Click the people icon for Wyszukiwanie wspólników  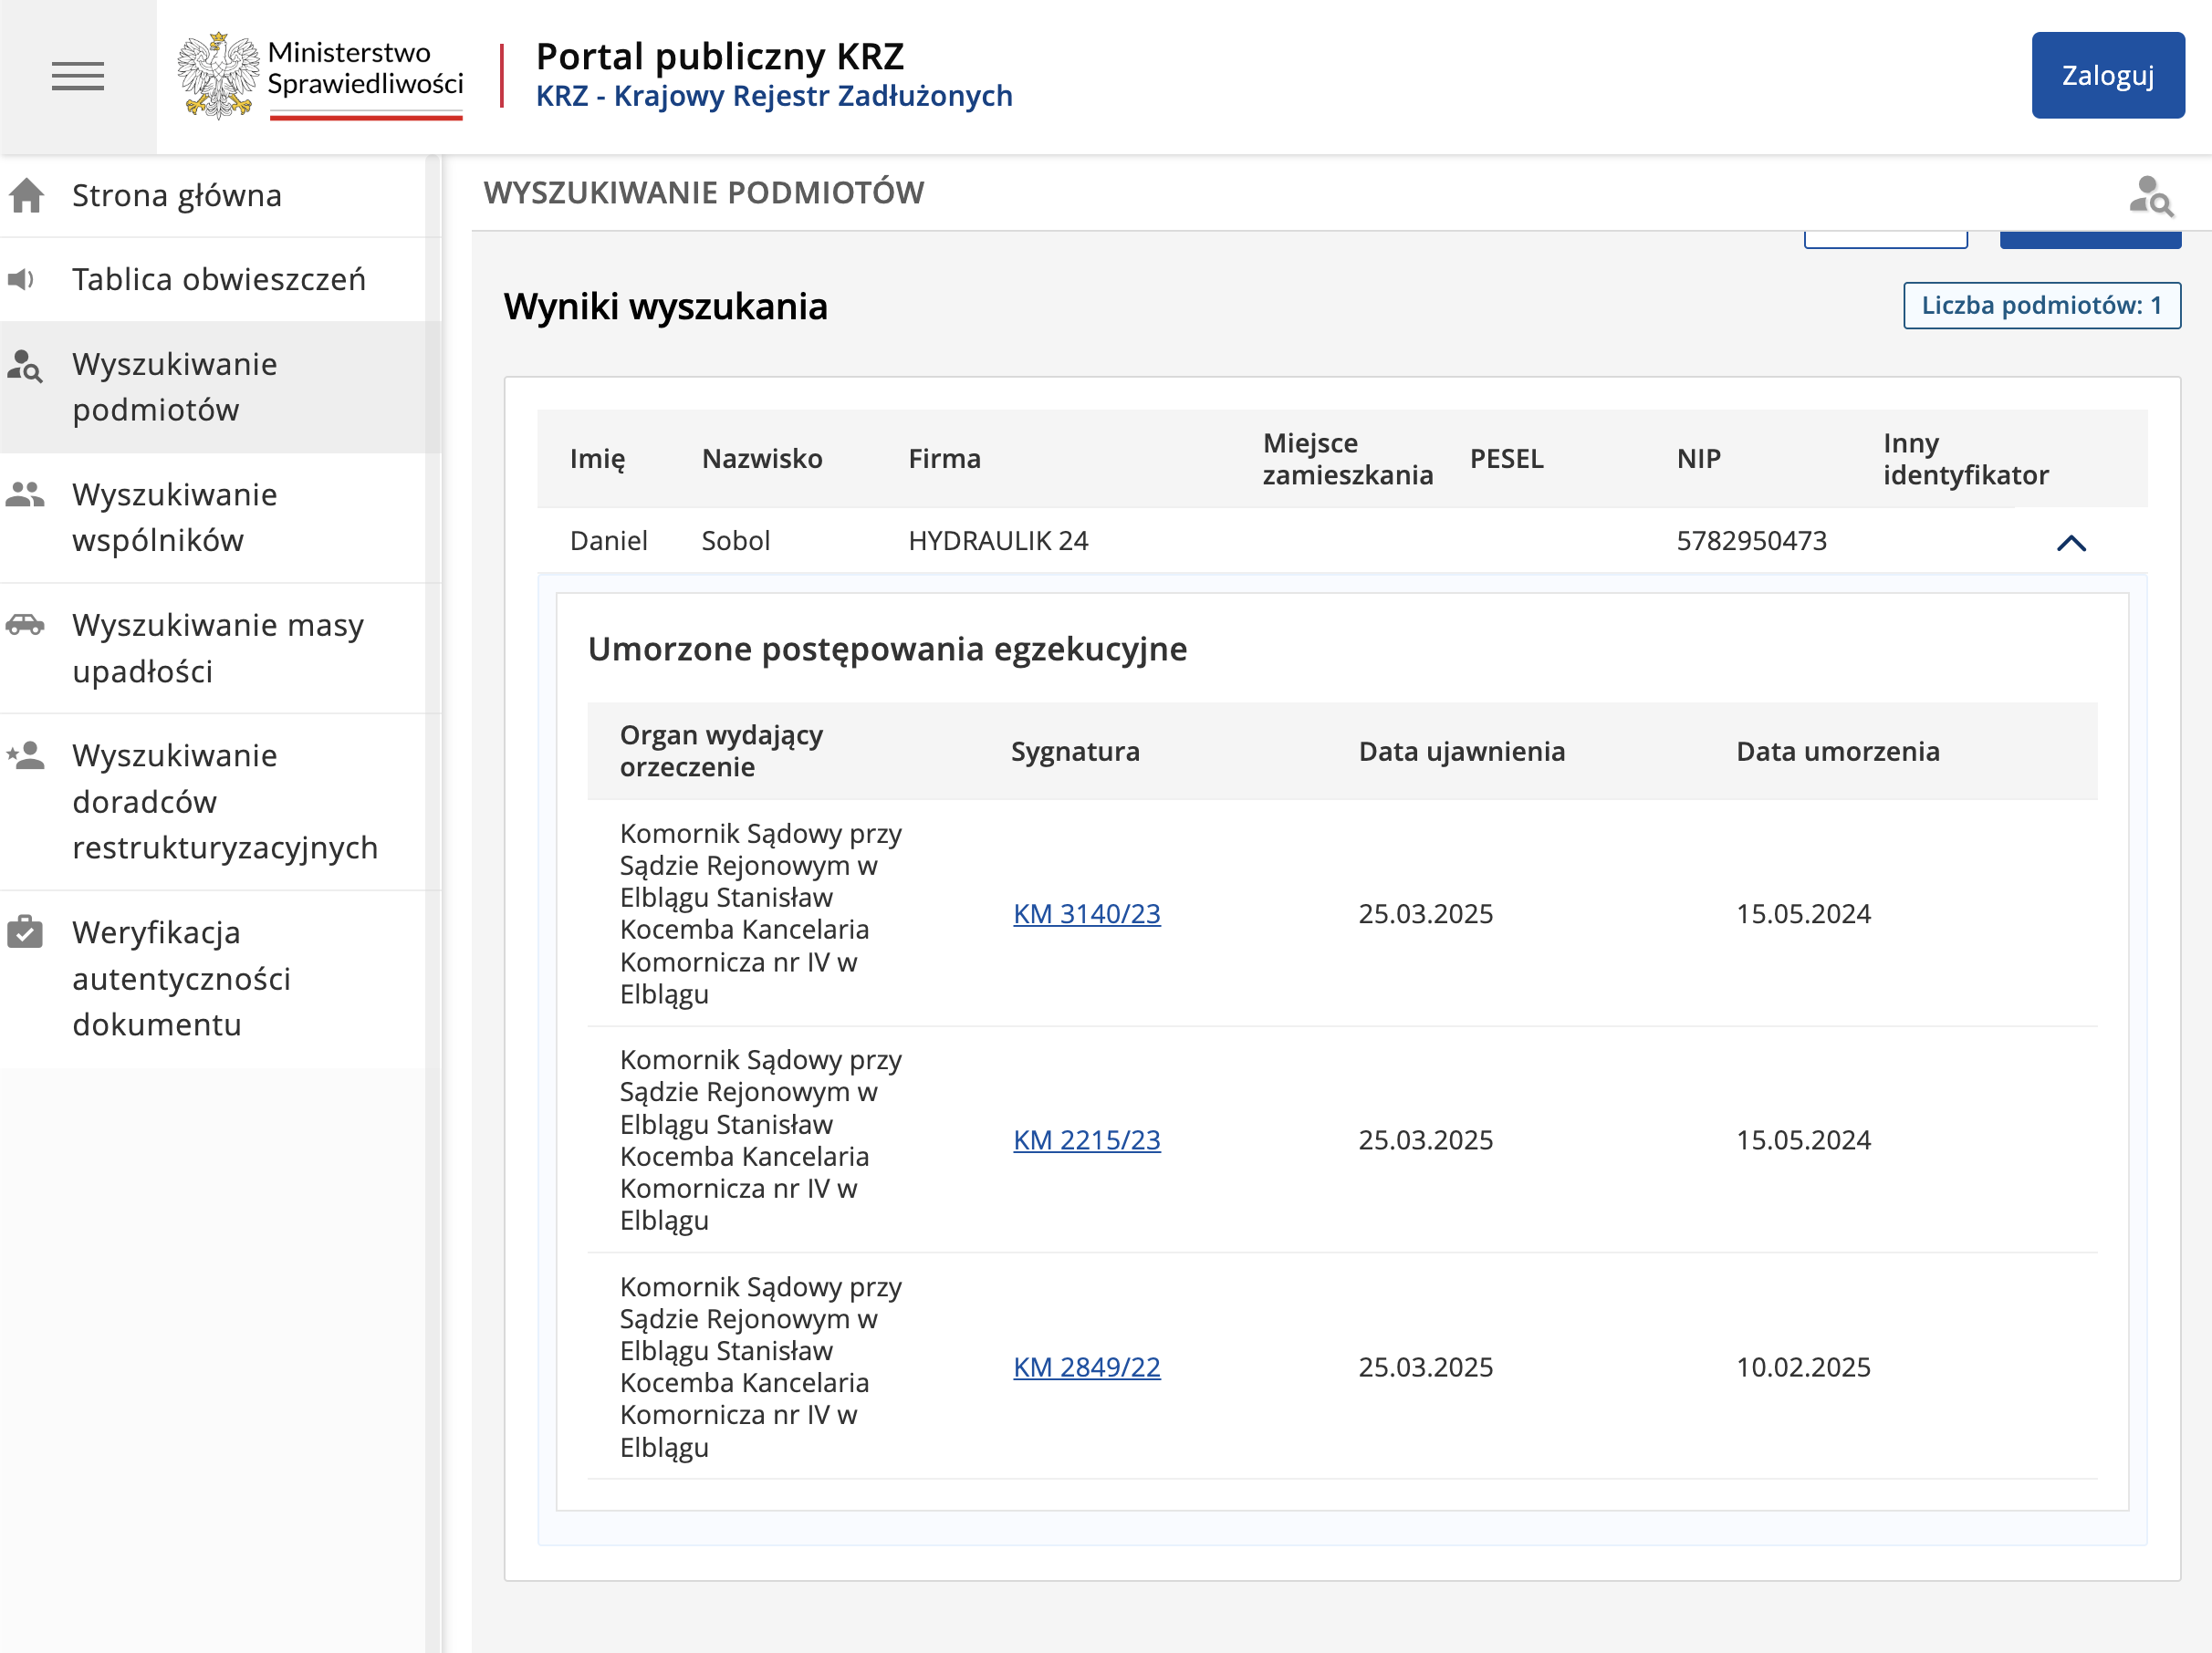point(25,494)
